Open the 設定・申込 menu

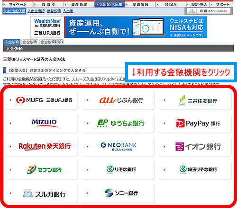(x=198, y=4)
